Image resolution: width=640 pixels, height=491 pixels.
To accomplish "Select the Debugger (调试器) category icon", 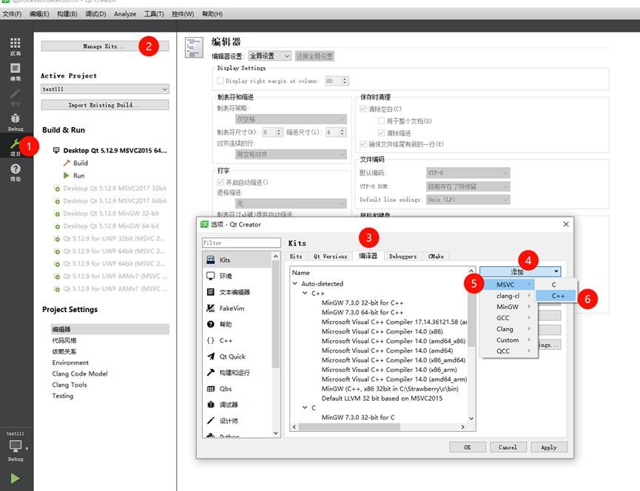I will (x=211, y=404).
